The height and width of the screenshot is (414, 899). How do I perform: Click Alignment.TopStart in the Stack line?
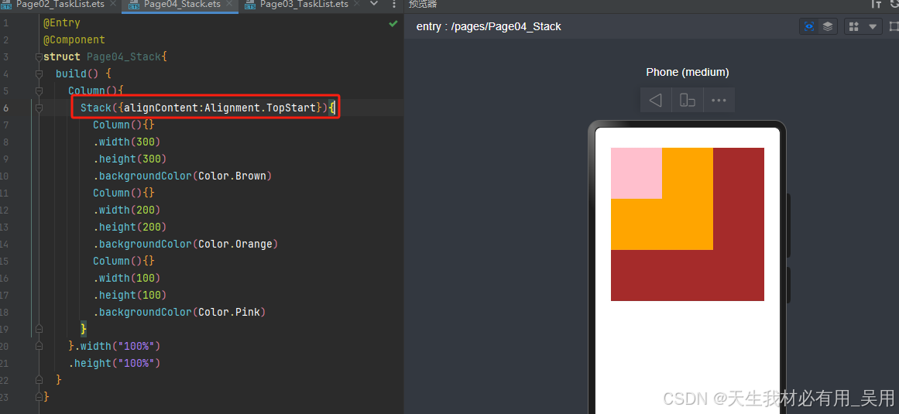pos(260,108)
